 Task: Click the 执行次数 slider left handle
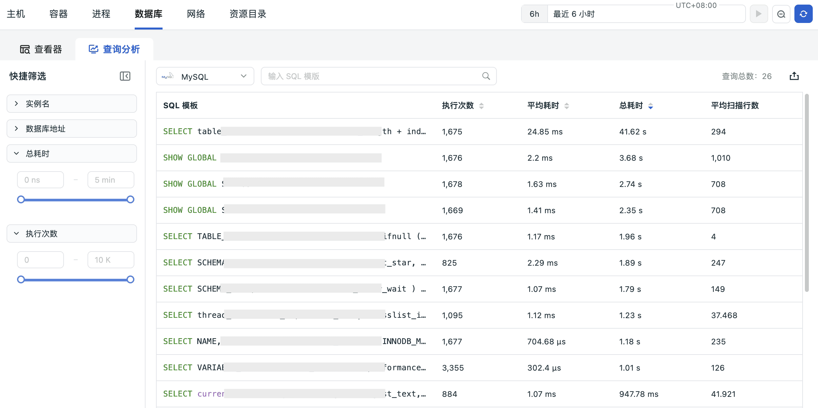click(x=21, y=279)
